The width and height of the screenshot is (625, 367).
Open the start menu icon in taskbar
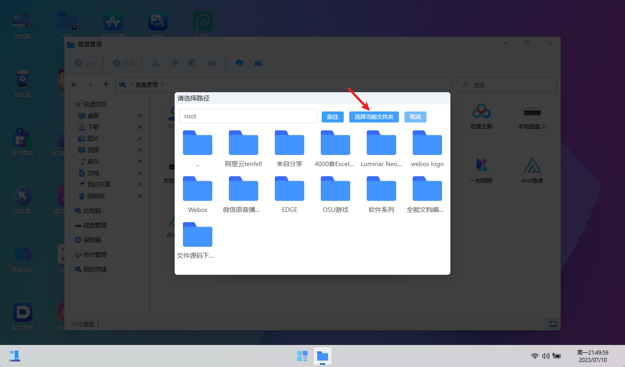pos(302,356)
